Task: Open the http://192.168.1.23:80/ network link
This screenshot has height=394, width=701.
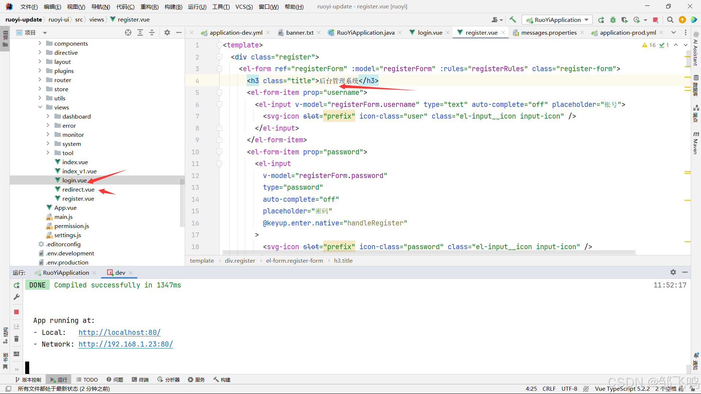Action: (126, 344)
